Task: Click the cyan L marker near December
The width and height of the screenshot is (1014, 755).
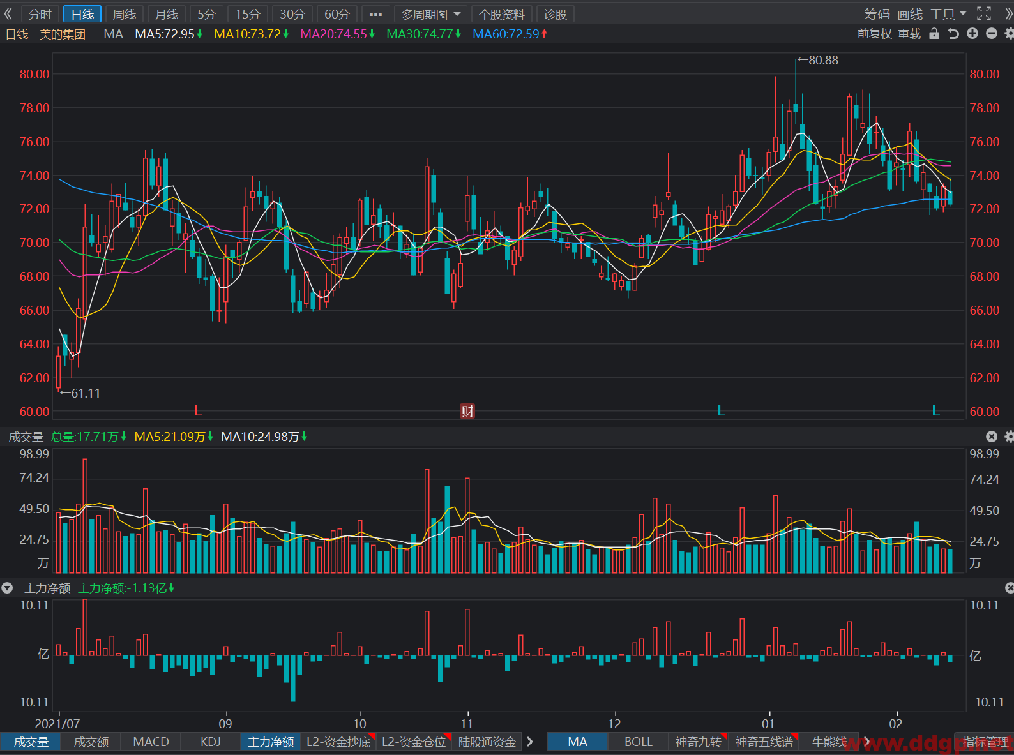Action: pos(721,411)
